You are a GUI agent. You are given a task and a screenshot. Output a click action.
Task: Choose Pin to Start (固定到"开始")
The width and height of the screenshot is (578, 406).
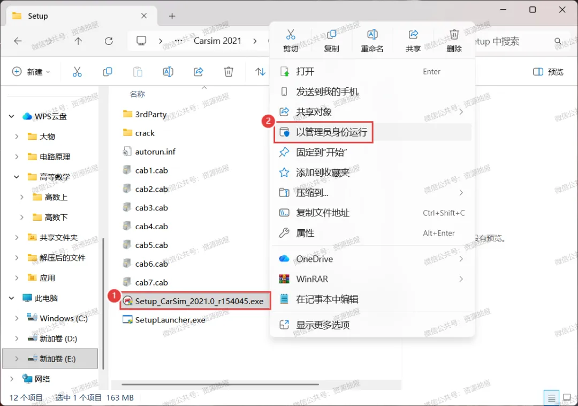tap(371, 152)
